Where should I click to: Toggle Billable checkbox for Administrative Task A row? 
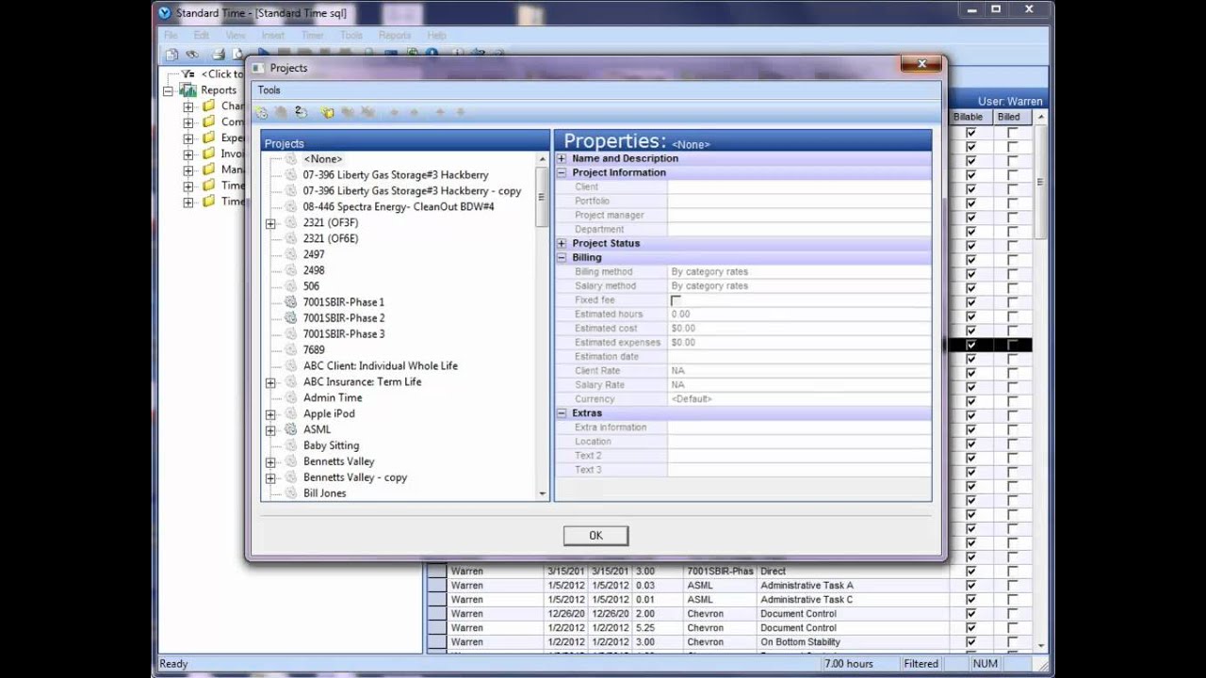click(x=970, y=586)
